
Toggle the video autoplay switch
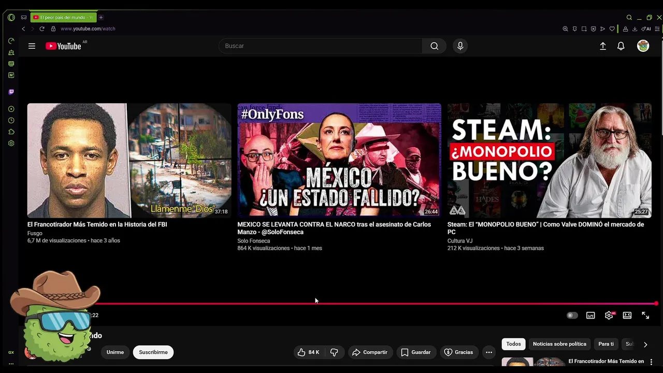[x=572, y=315]
